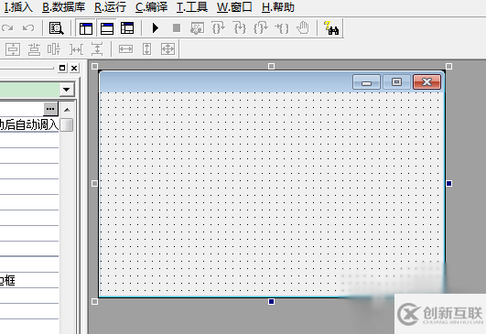Viewport: 486px width, 334px height.
Task: Click the search with magnifier icon
Action: point(57,28)
